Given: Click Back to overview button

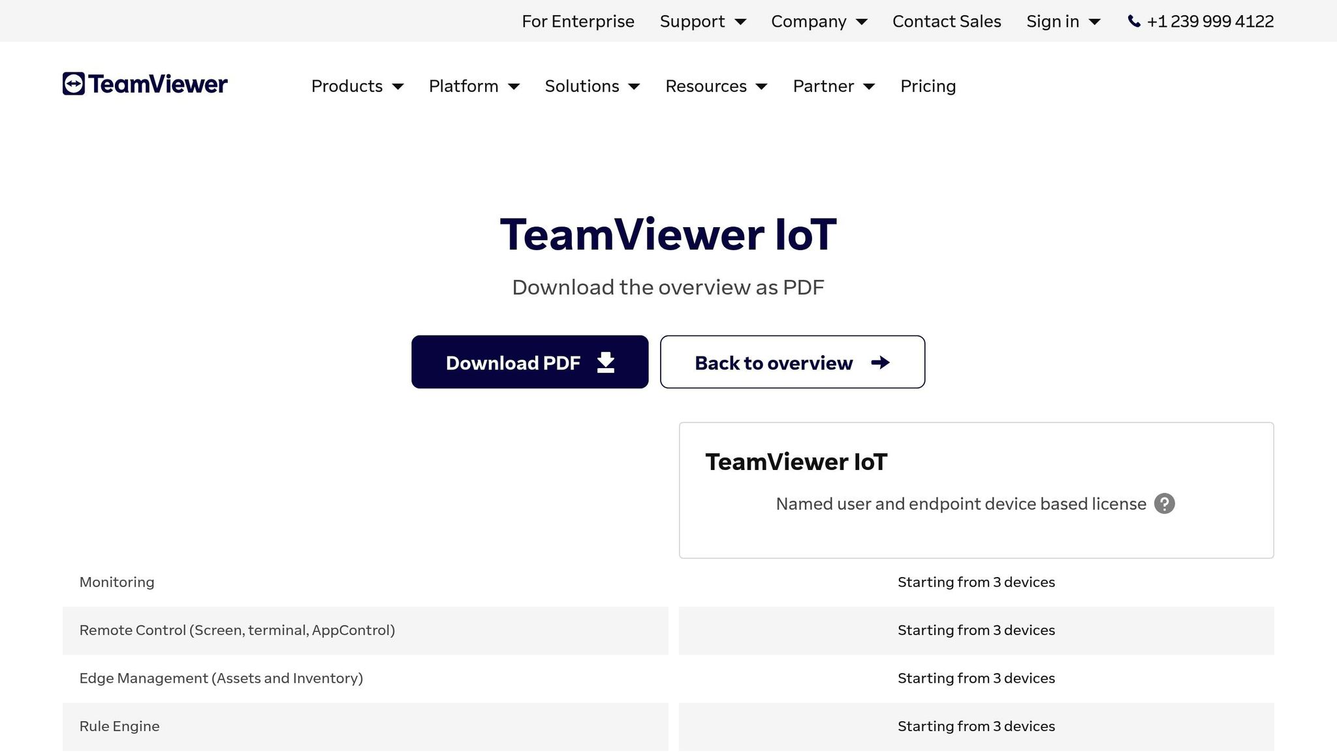Looking at the screenshot, I should click(792, 362).
